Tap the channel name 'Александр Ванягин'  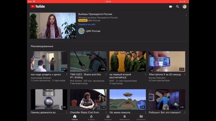coord(41,78)
